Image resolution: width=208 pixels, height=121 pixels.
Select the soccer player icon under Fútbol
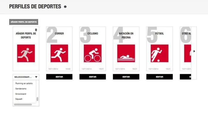[160, 53]
